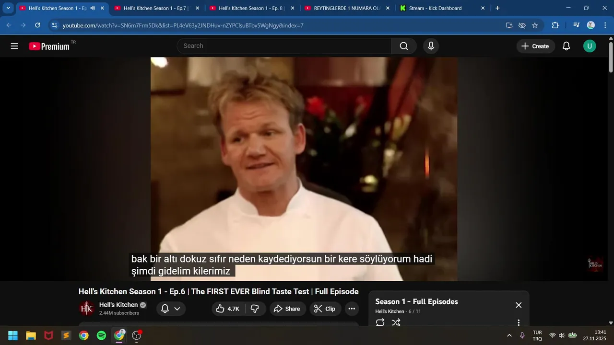The width and height of the screenshot is (614, 345).
Task: Open Chrome extensions puzzle icon
Action: (x=555, y=25)
